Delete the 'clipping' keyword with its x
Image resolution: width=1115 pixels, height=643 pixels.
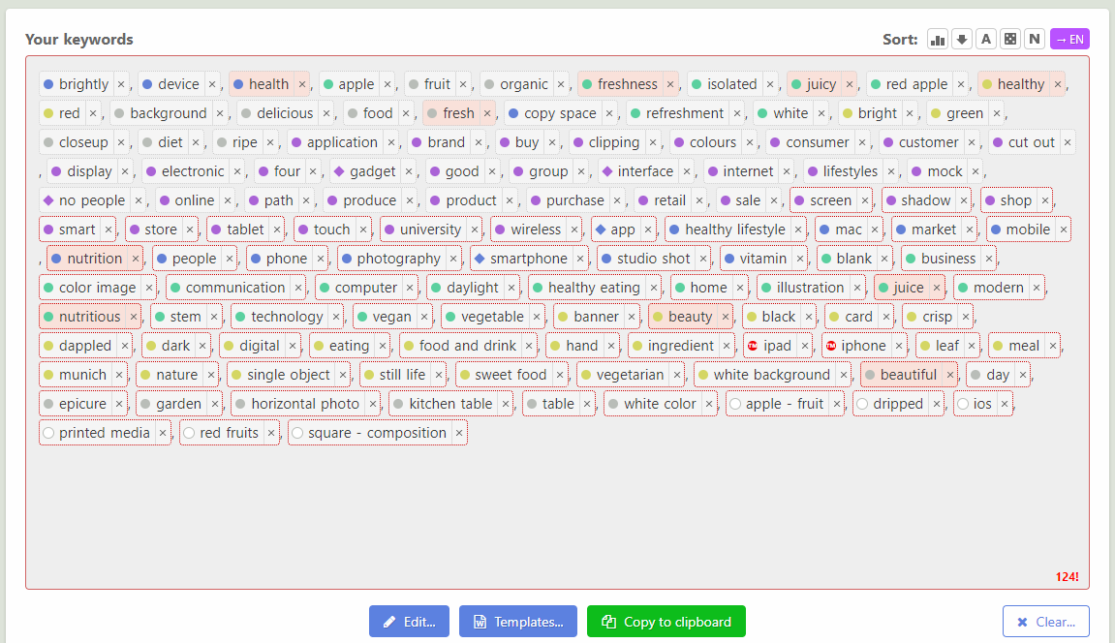click(x=653, y=142)
